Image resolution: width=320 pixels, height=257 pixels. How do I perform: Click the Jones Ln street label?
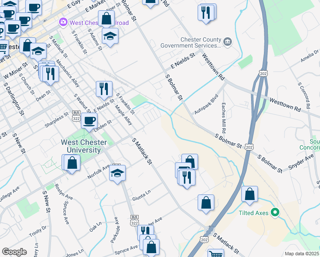[x=75, y=253]
